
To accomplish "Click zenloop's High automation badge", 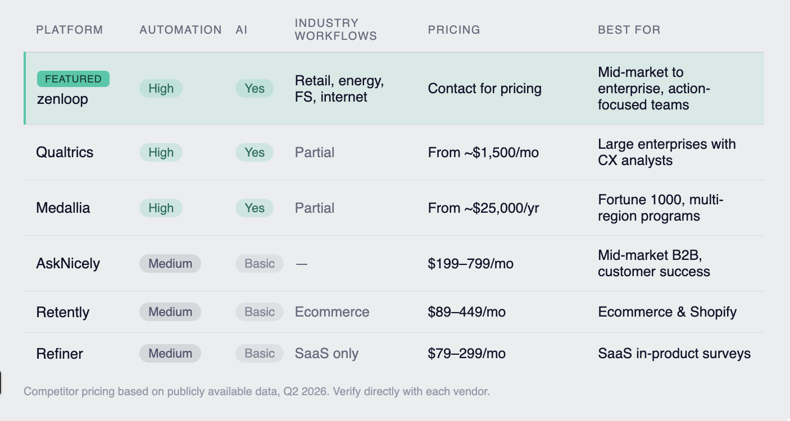I will (161, 89).
